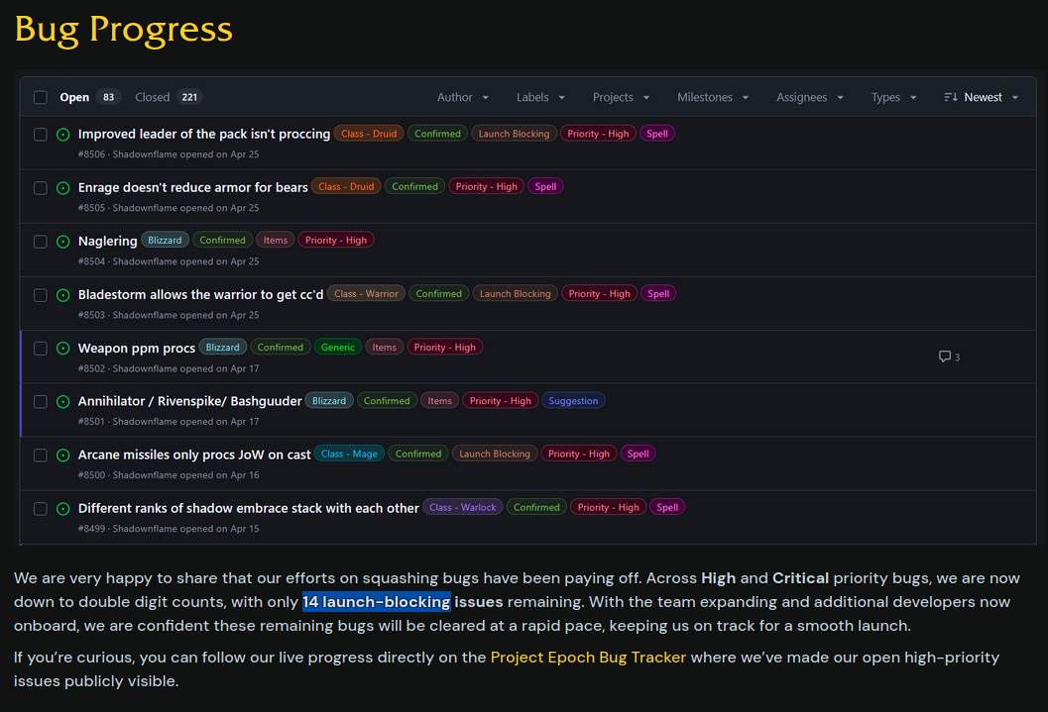1048x712 pixels.
Task: Open the Newest sort dropdown
Action: pos(982,97)
